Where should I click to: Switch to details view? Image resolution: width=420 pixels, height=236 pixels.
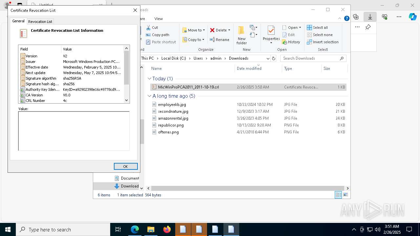point(338,195)
